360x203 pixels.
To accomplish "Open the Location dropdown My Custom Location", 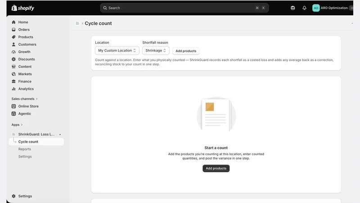I will (117, 51).
